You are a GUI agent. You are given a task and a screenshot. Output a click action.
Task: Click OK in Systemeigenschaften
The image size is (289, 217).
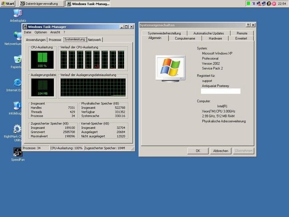198,151
